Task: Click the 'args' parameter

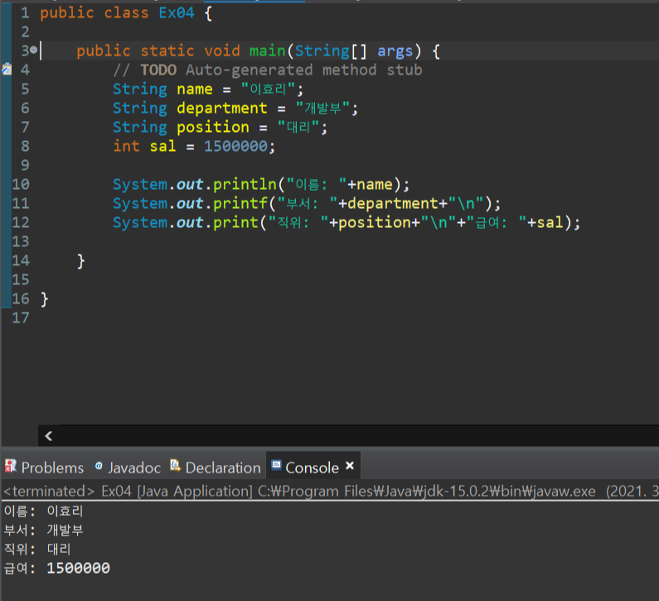Action: pos(395,51)
